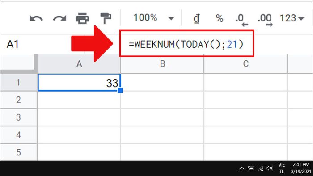Click the WEEKNUM formula bar
The width and height of the screenshot is (313, 176).
[186, 44]
